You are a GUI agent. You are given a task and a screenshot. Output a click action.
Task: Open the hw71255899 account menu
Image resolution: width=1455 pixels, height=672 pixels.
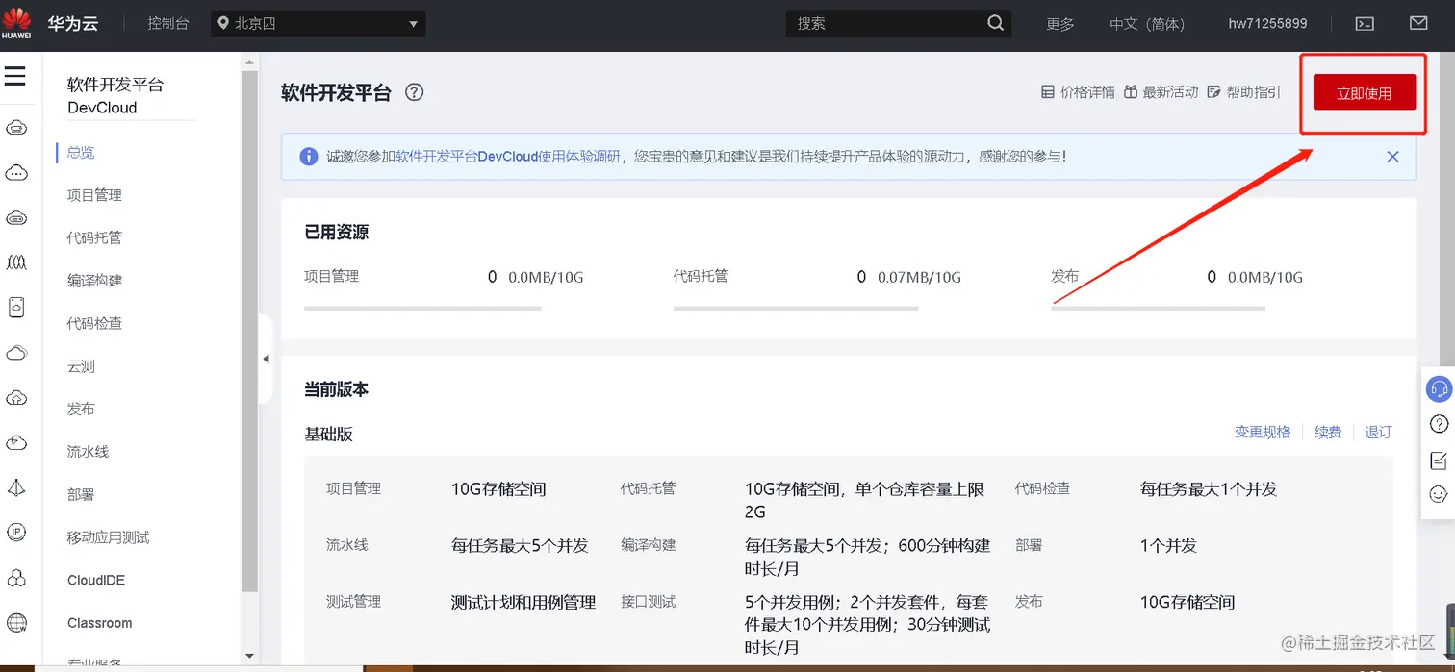(x=1267, y=24)
